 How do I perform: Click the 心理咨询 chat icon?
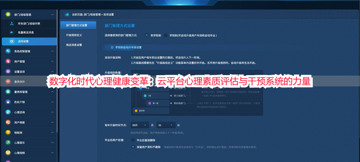tap(8, 112)
